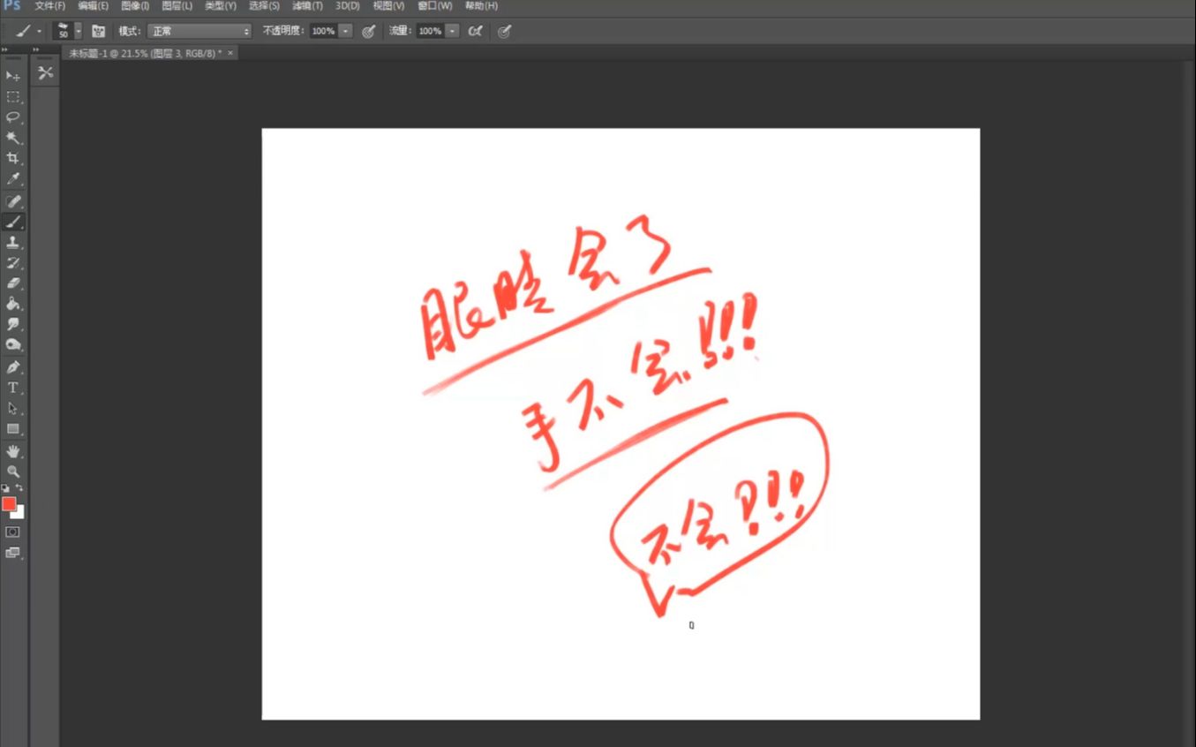Click the opacity 100% field

click(x=323, y=31)
